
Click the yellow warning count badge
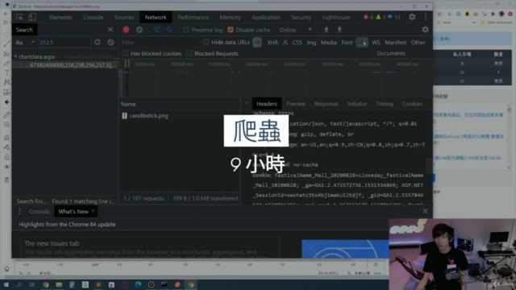[381, 17]
